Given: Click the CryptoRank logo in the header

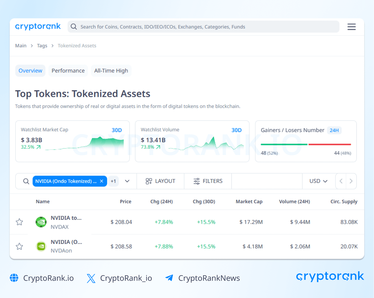Looking at the screenshot, I should (x=38, y=26).
